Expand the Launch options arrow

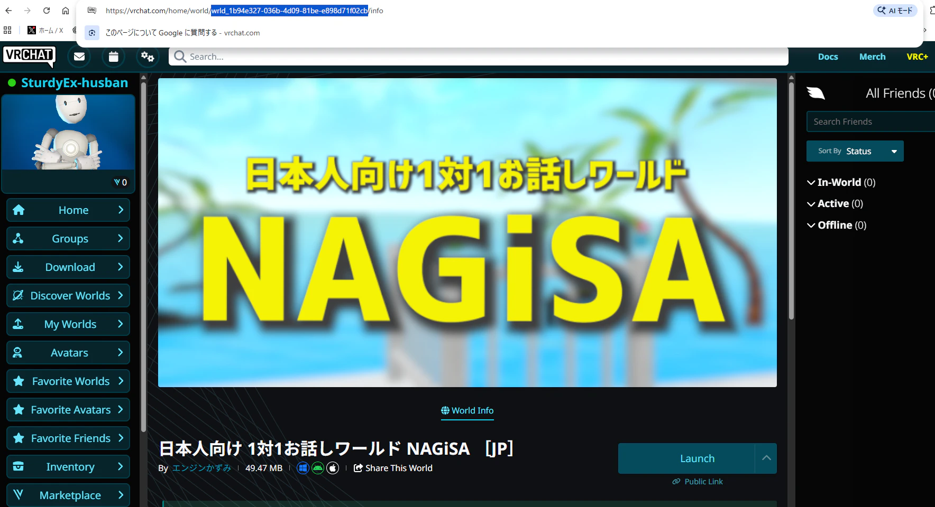coord(766,458)
